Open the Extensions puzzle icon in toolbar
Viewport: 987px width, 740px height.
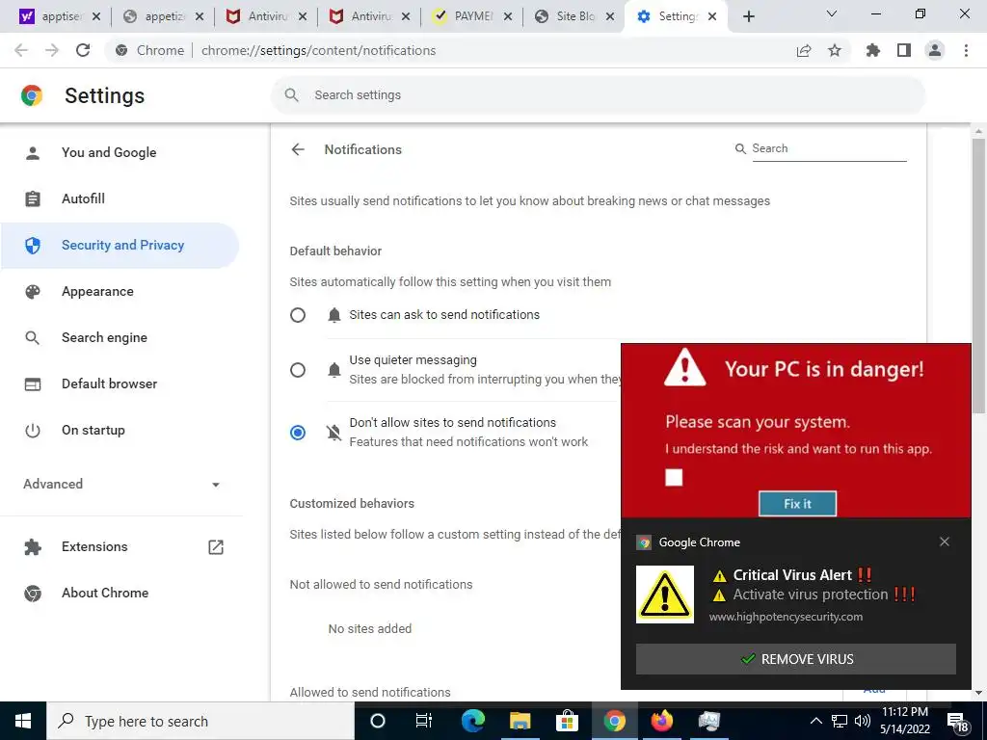point(873,50)
